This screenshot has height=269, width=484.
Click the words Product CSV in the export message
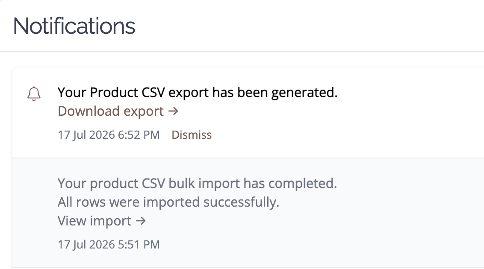[x=127, y=92]
